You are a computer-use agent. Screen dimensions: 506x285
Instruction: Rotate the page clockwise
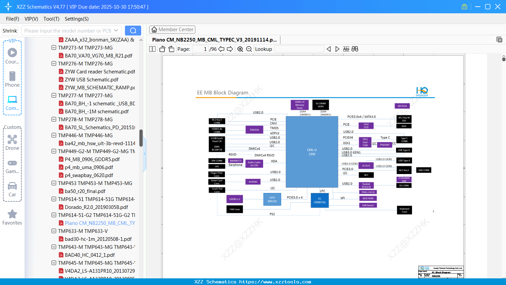[x=171, y=49]
